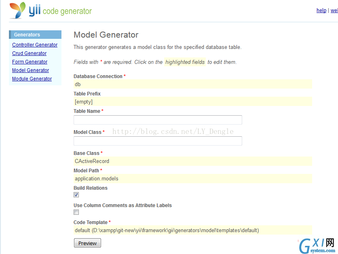This screenshot has width=338, height=254.
Task: Focus the Table Name input field
Action: click(158, 120)
